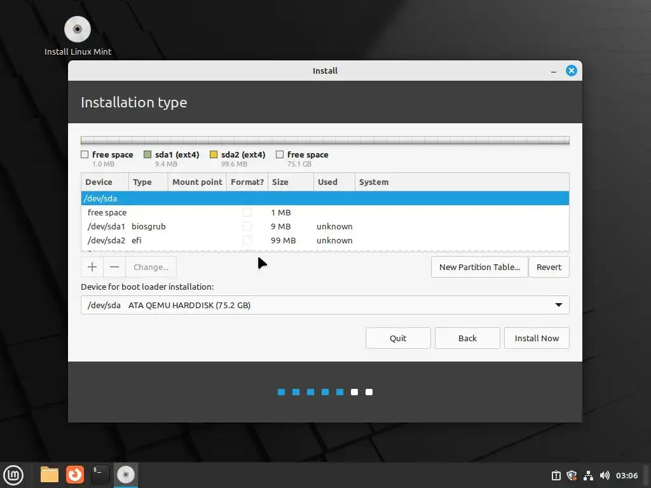Click Install Now to begin installation

coord(537,338)
